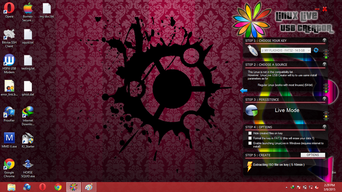
Task: Click the lightning bolt create icon
Action: pyautogui.click(x=250, y=166)
